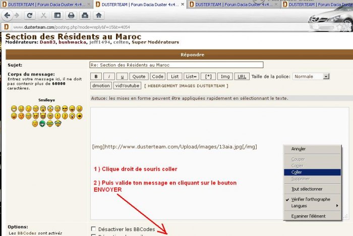353x236 pixels.
Task: Open moderator jeff1494's profile link
Action: point(100,42)
